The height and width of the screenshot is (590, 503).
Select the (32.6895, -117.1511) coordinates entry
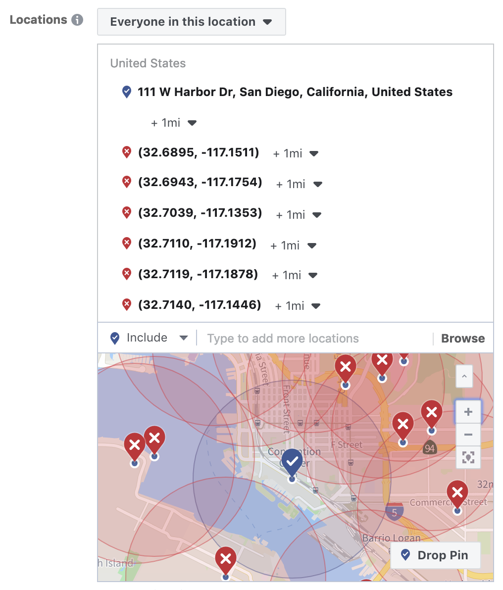pyautogui.click(x=199, y=152)
